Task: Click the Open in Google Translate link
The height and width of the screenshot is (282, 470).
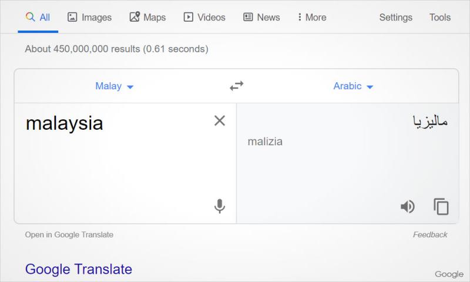Action: (69, 234)
